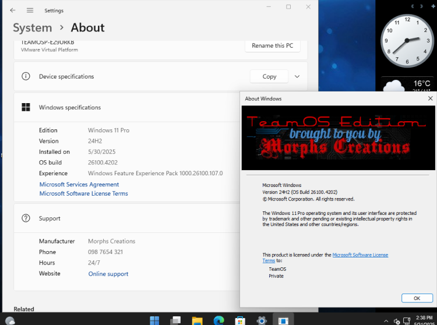
Task: Launch Microsoft Edge from the taskbar
Action: pos(218,320)
